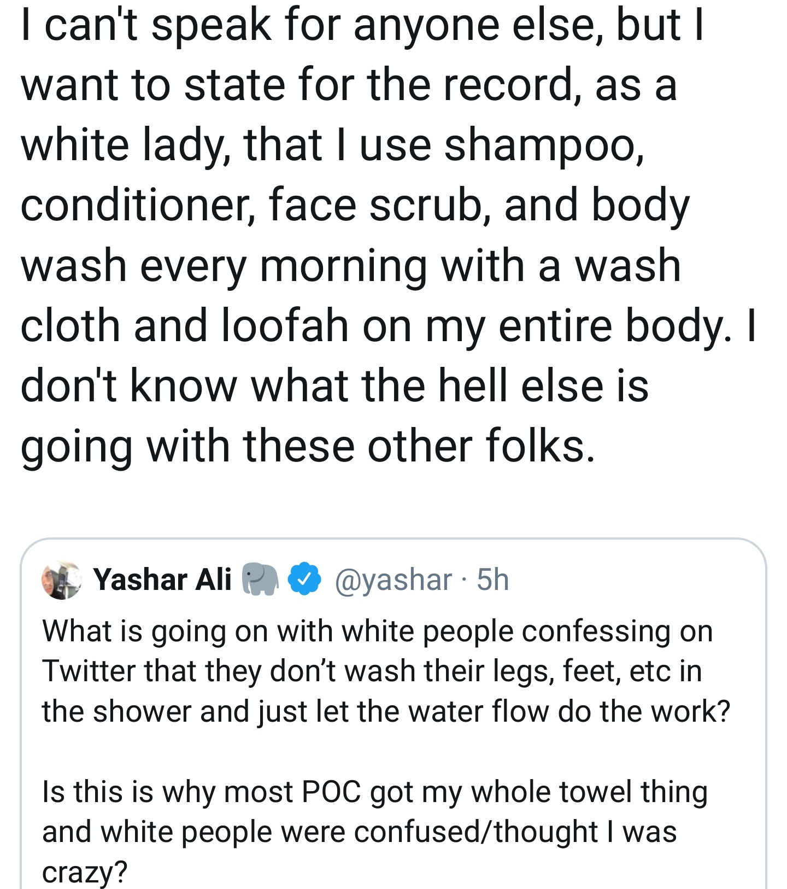787x889 pixels.
Task: Select the 'Is this is why most POC' paragraph
Action: [375, 832]
